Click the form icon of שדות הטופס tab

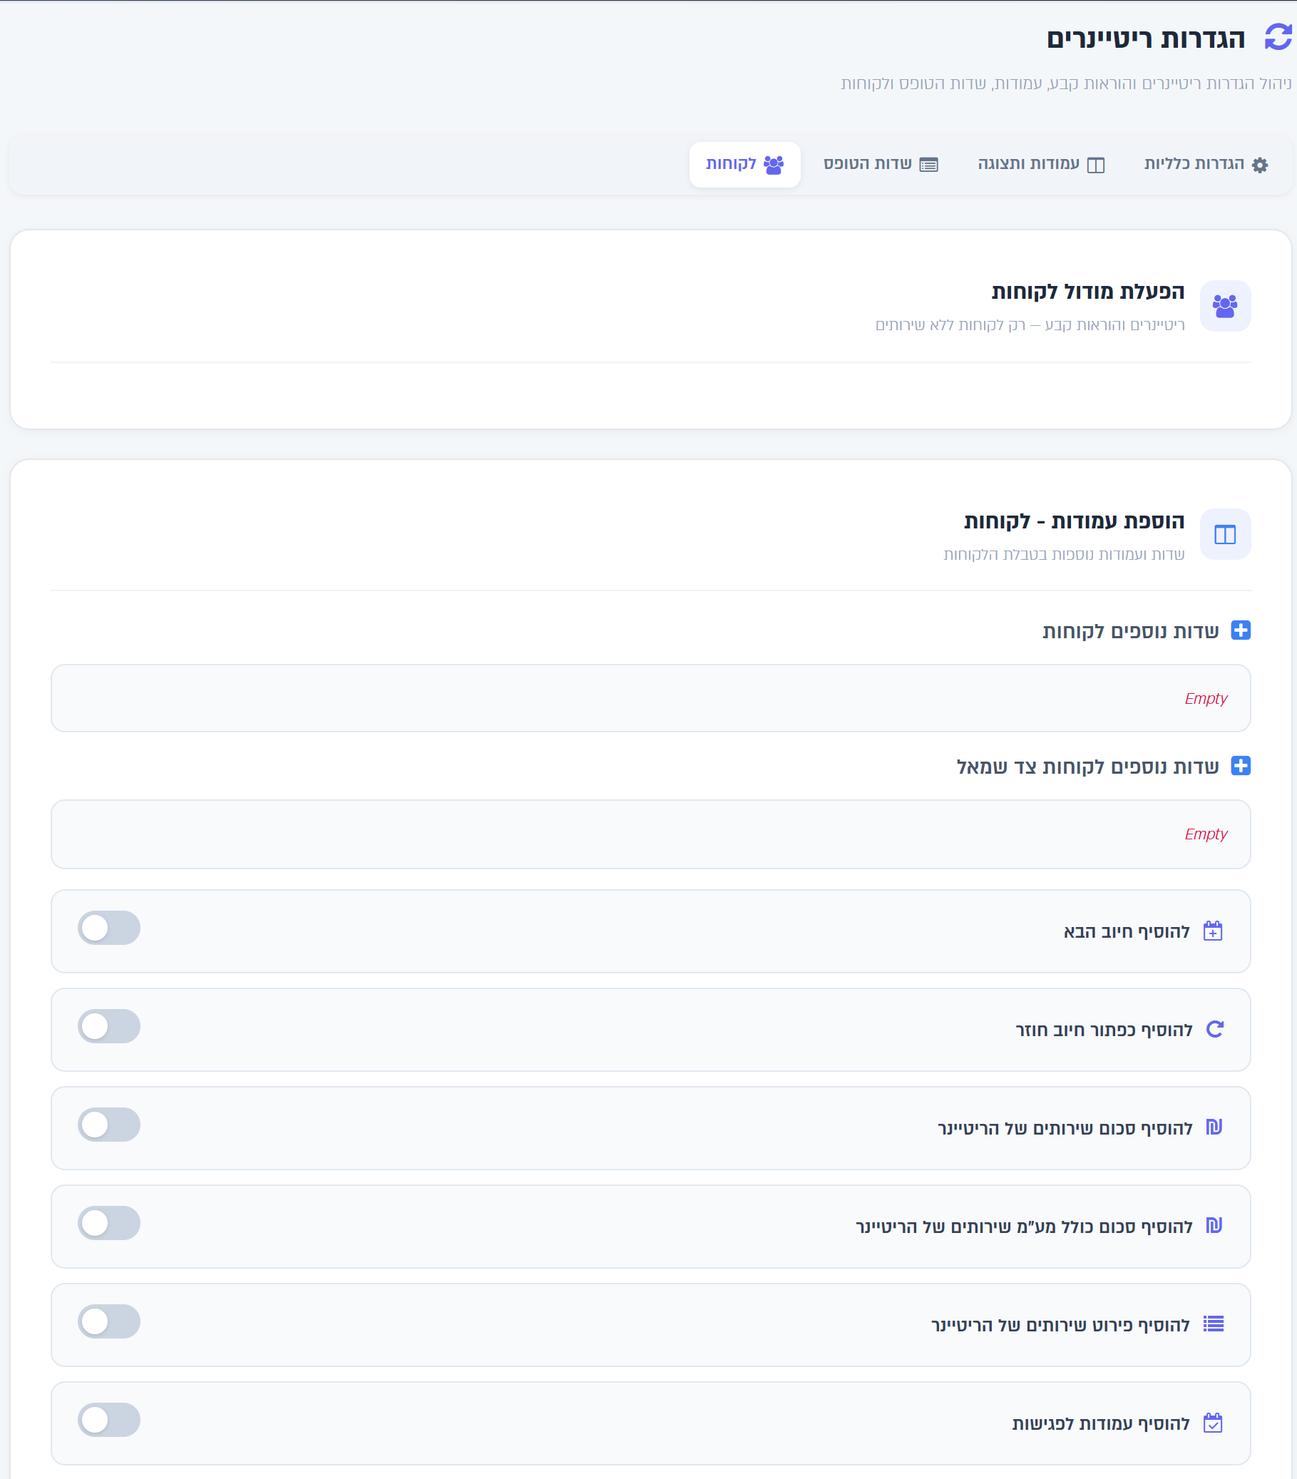[929, 165]
